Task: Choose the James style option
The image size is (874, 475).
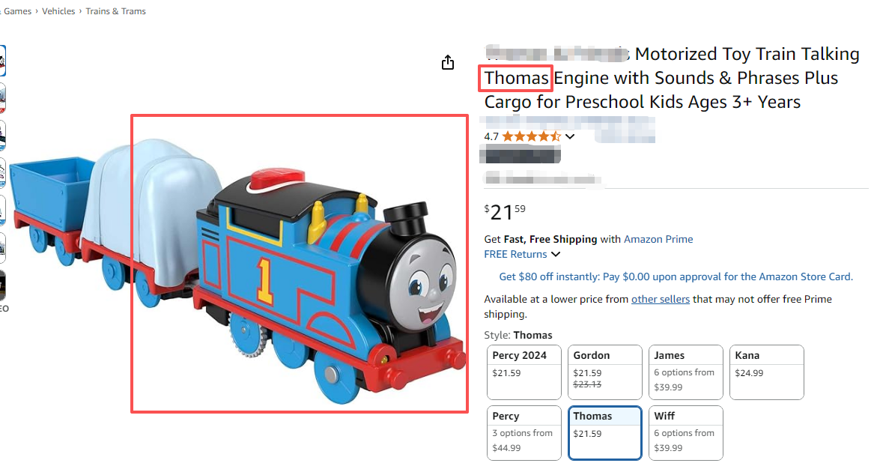Action: coord(685,372)
